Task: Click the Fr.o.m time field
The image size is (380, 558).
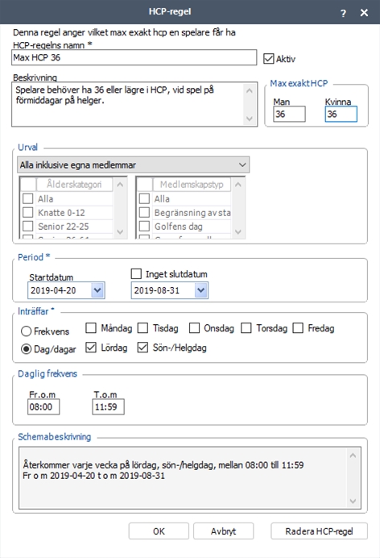Action: point(43,406)
